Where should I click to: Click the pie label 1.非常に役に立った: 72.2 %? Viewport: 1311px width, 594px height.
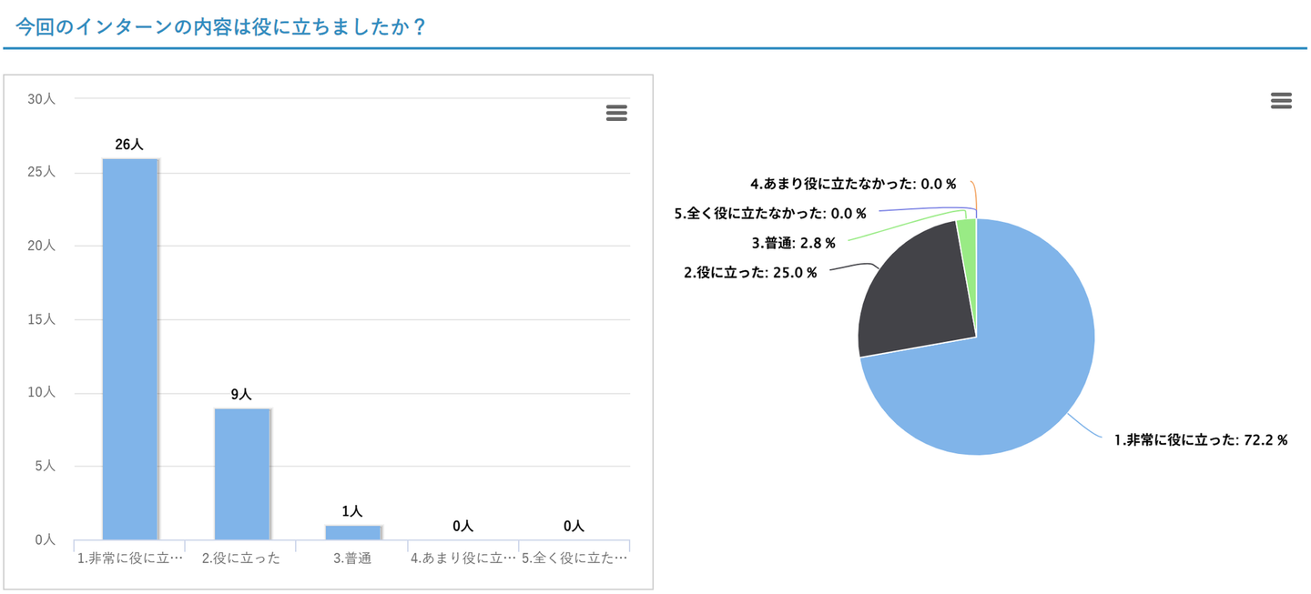[1201, 440]
